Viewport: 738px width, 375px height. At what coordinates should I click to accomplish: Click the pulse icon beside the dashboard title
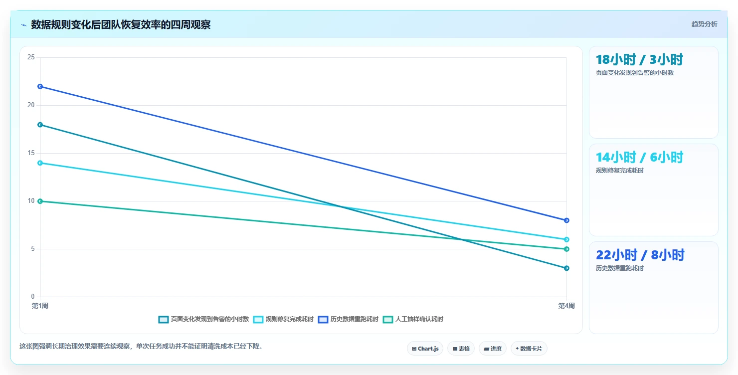pos(23,25)
